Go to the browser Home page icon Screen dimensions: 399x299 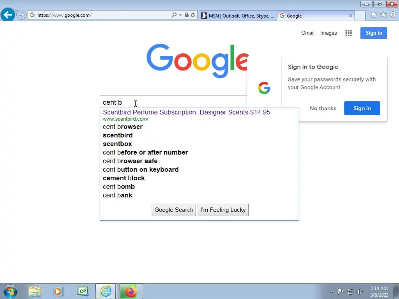point(374,15)
